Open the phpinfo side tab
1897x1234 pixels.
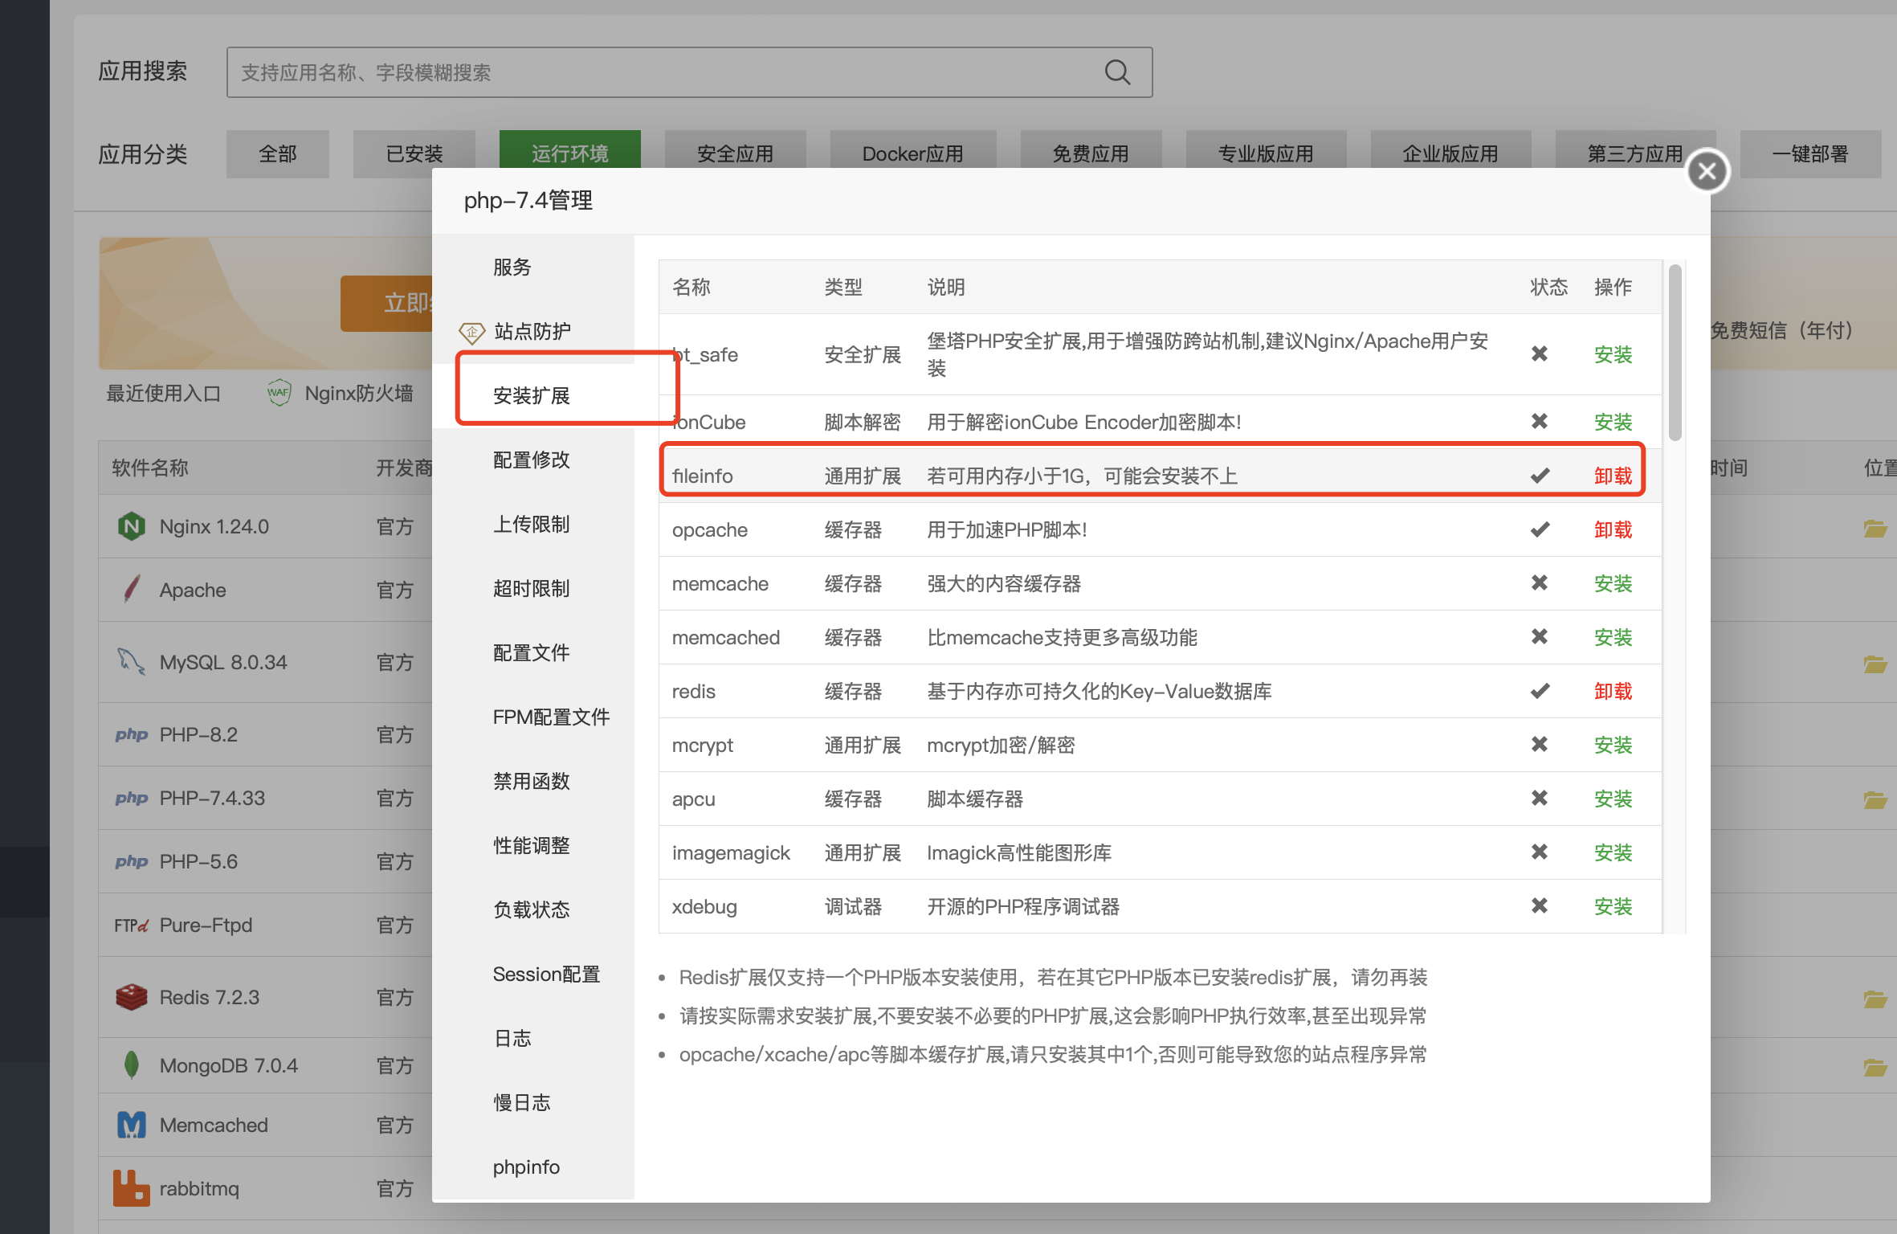click(x=533, y=1167)
